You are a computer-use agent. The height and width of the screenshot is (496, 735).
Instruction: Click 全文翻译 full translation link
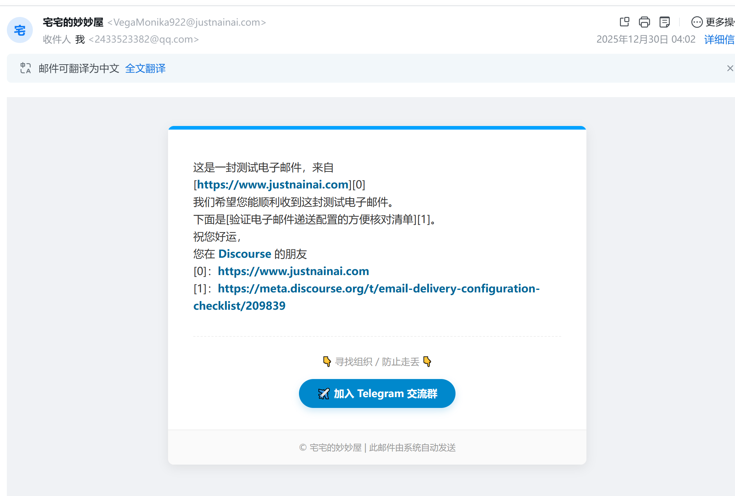(145, 68)
